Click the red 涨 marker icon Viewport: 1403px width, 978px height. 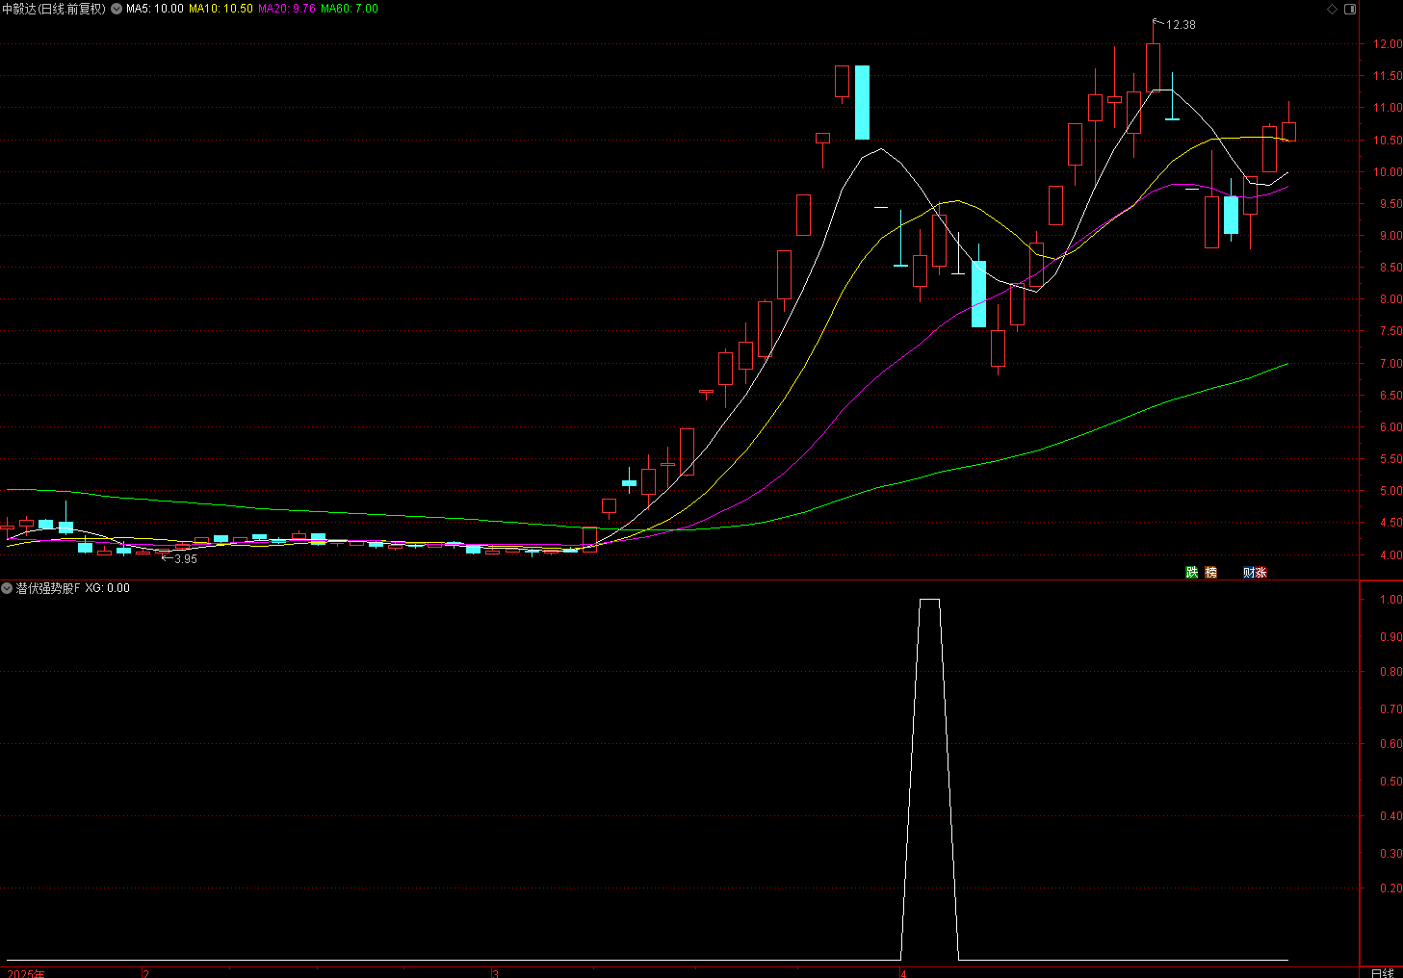1260,572
